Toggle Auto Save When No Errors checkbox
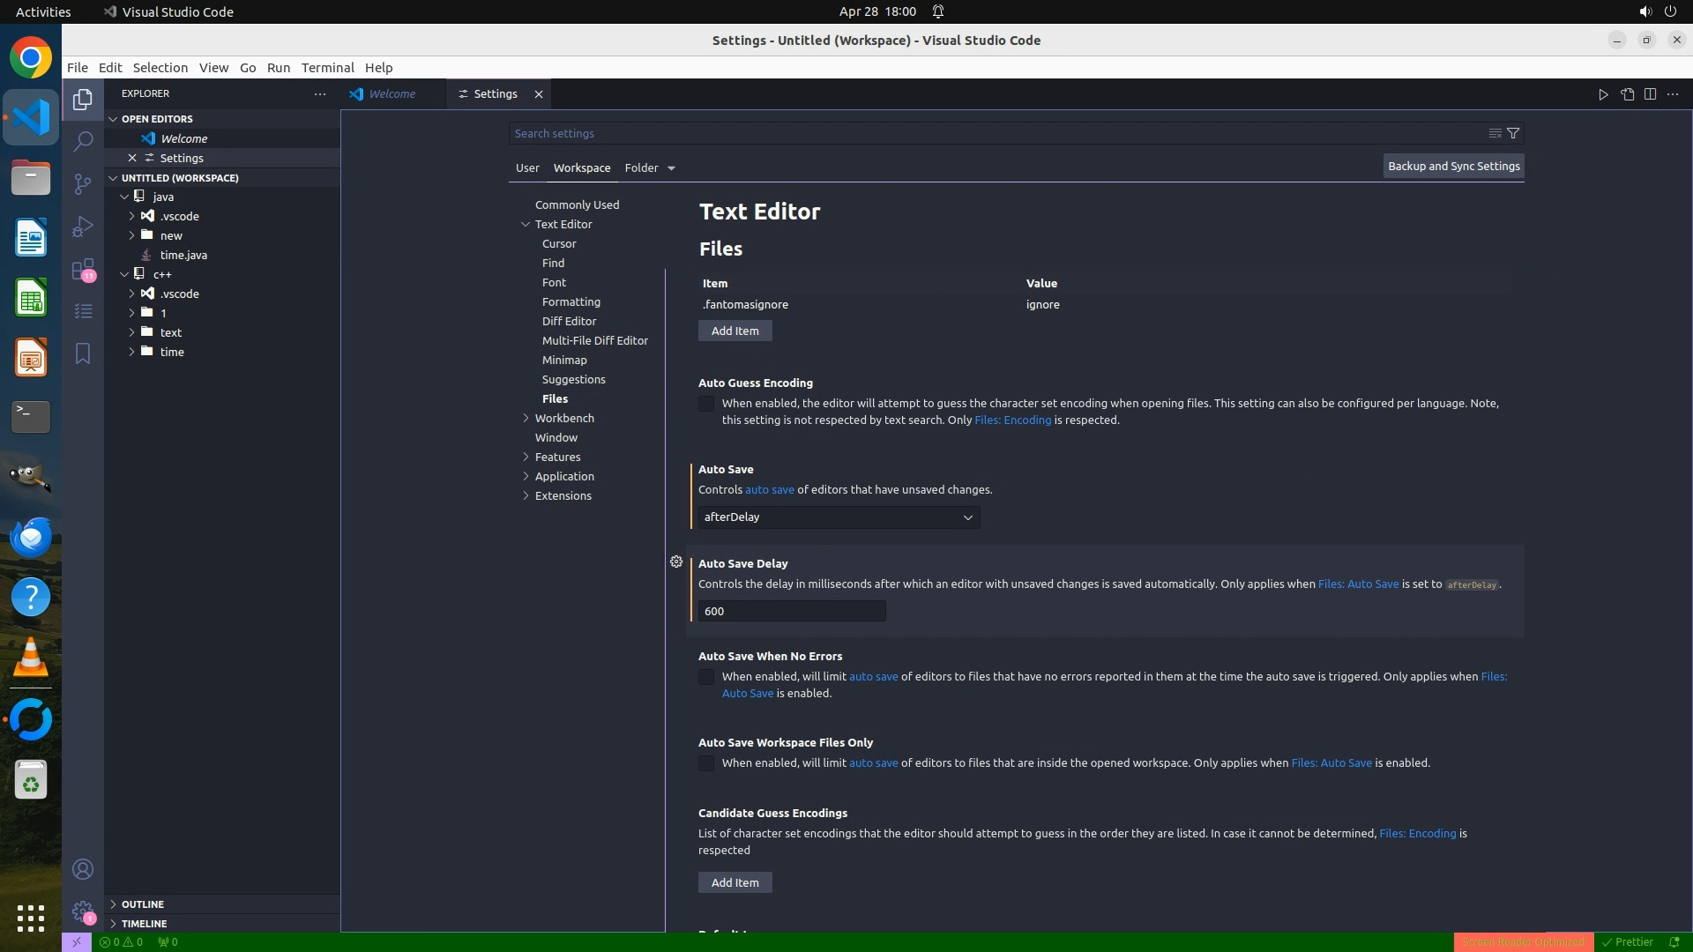The height and width of the screenshot is (952, 1693). tap(706, 677)
